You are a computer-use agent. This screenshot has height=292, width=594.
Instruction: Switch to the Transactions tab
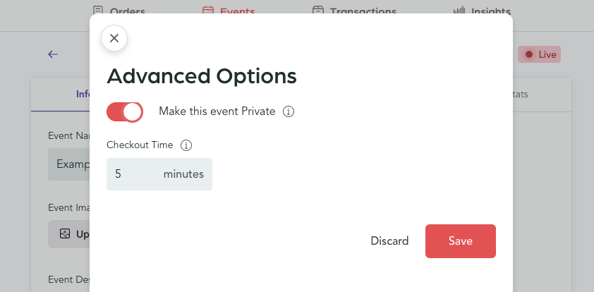click(356, 11)
